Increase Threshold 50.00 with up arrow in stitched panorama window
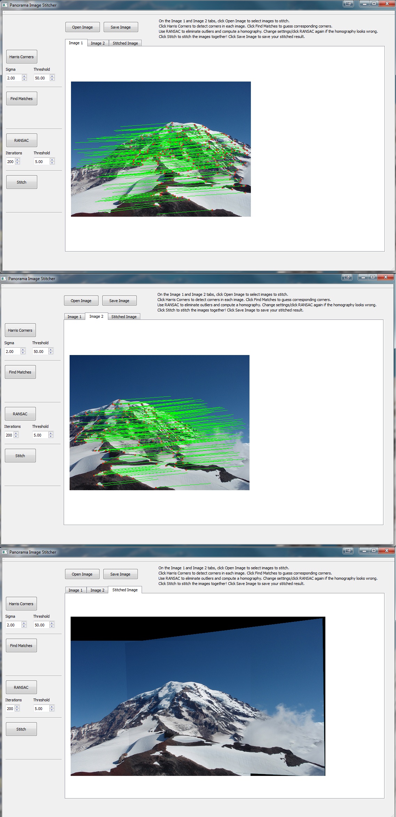Viewport: 396px width, 817px height. click(x=52, y=623)
